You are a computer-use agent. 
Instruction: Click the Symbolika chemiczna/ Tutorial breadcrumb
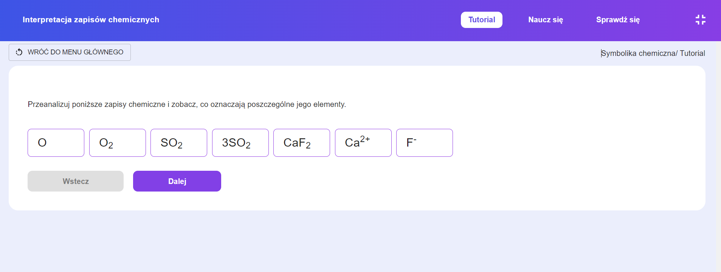pyautogui.click(x=653, y=53)
